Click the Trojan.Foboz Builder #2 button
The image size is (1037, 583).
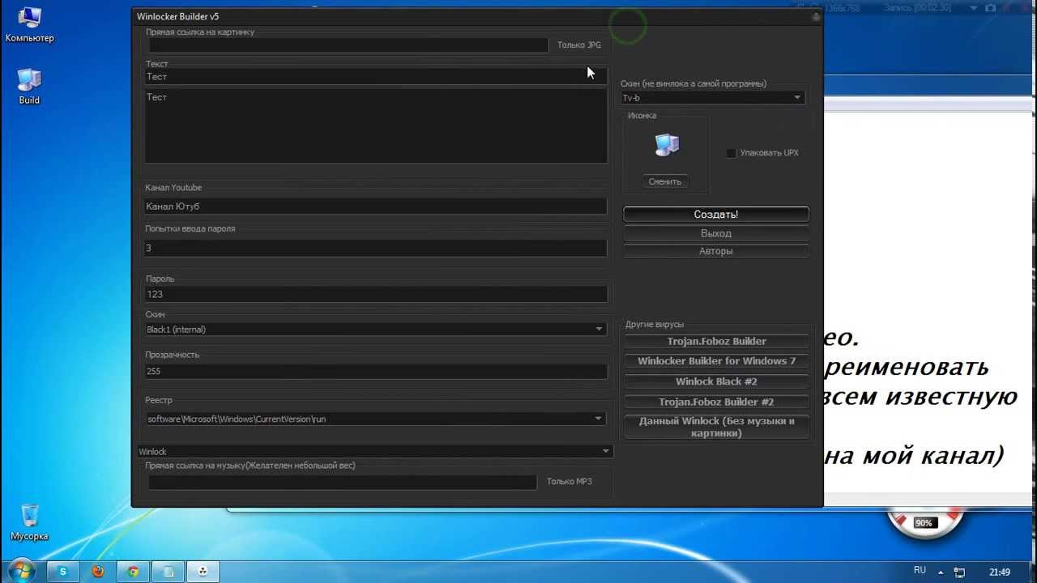click(x=716, y=402)
